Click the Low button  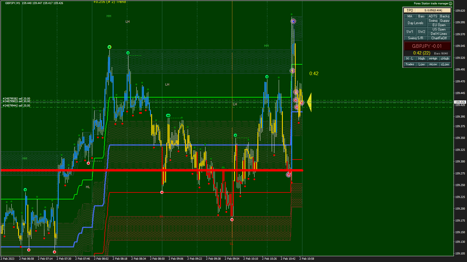(x=421, y=64)
